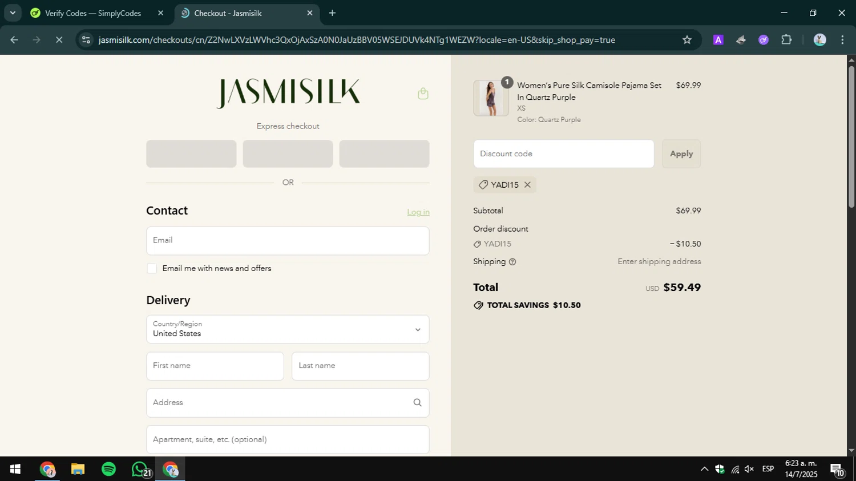856x481 pixels.
Task: Go back to the previous page
Action: tap(14, 40)
